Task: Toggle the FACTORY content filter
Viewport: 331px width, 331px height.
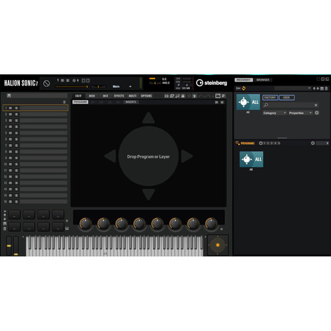Action: click(270, 97)
